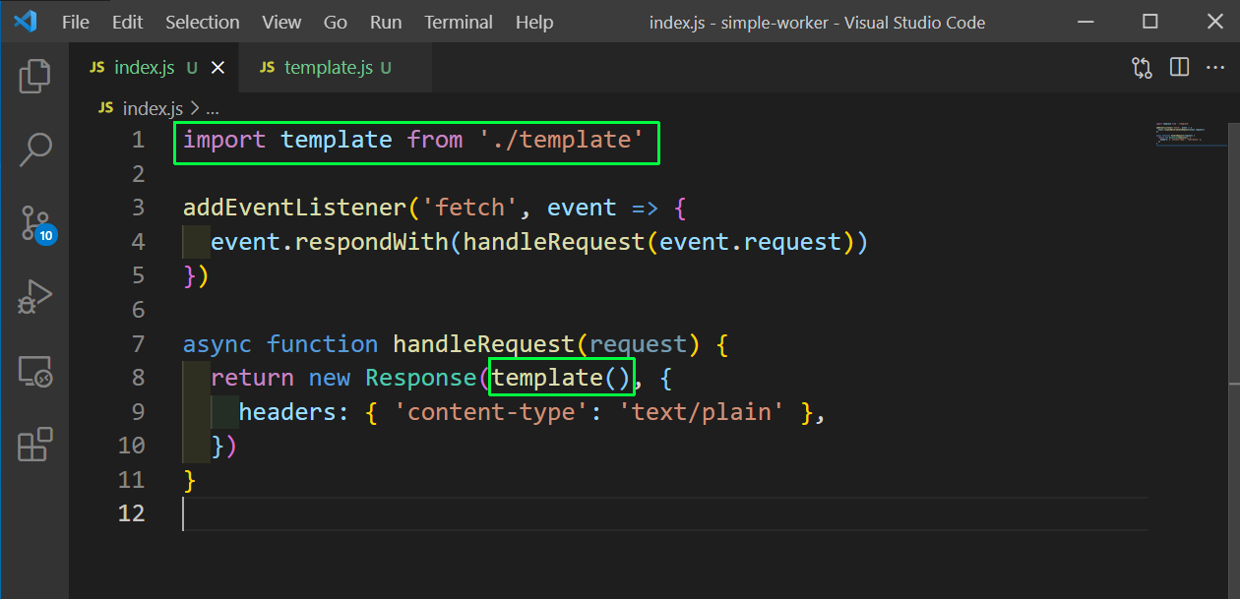This screenshot has height=599, width=1240.
Task: Open the Run menu
Action: click(x=386, y=22)
